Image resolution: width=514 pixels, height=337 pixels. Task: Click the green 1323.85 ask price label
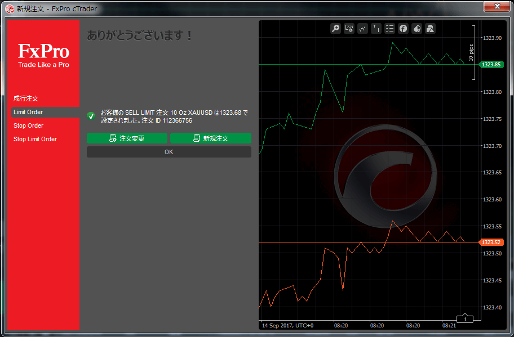pyautogui.click(x=491, y=65)
